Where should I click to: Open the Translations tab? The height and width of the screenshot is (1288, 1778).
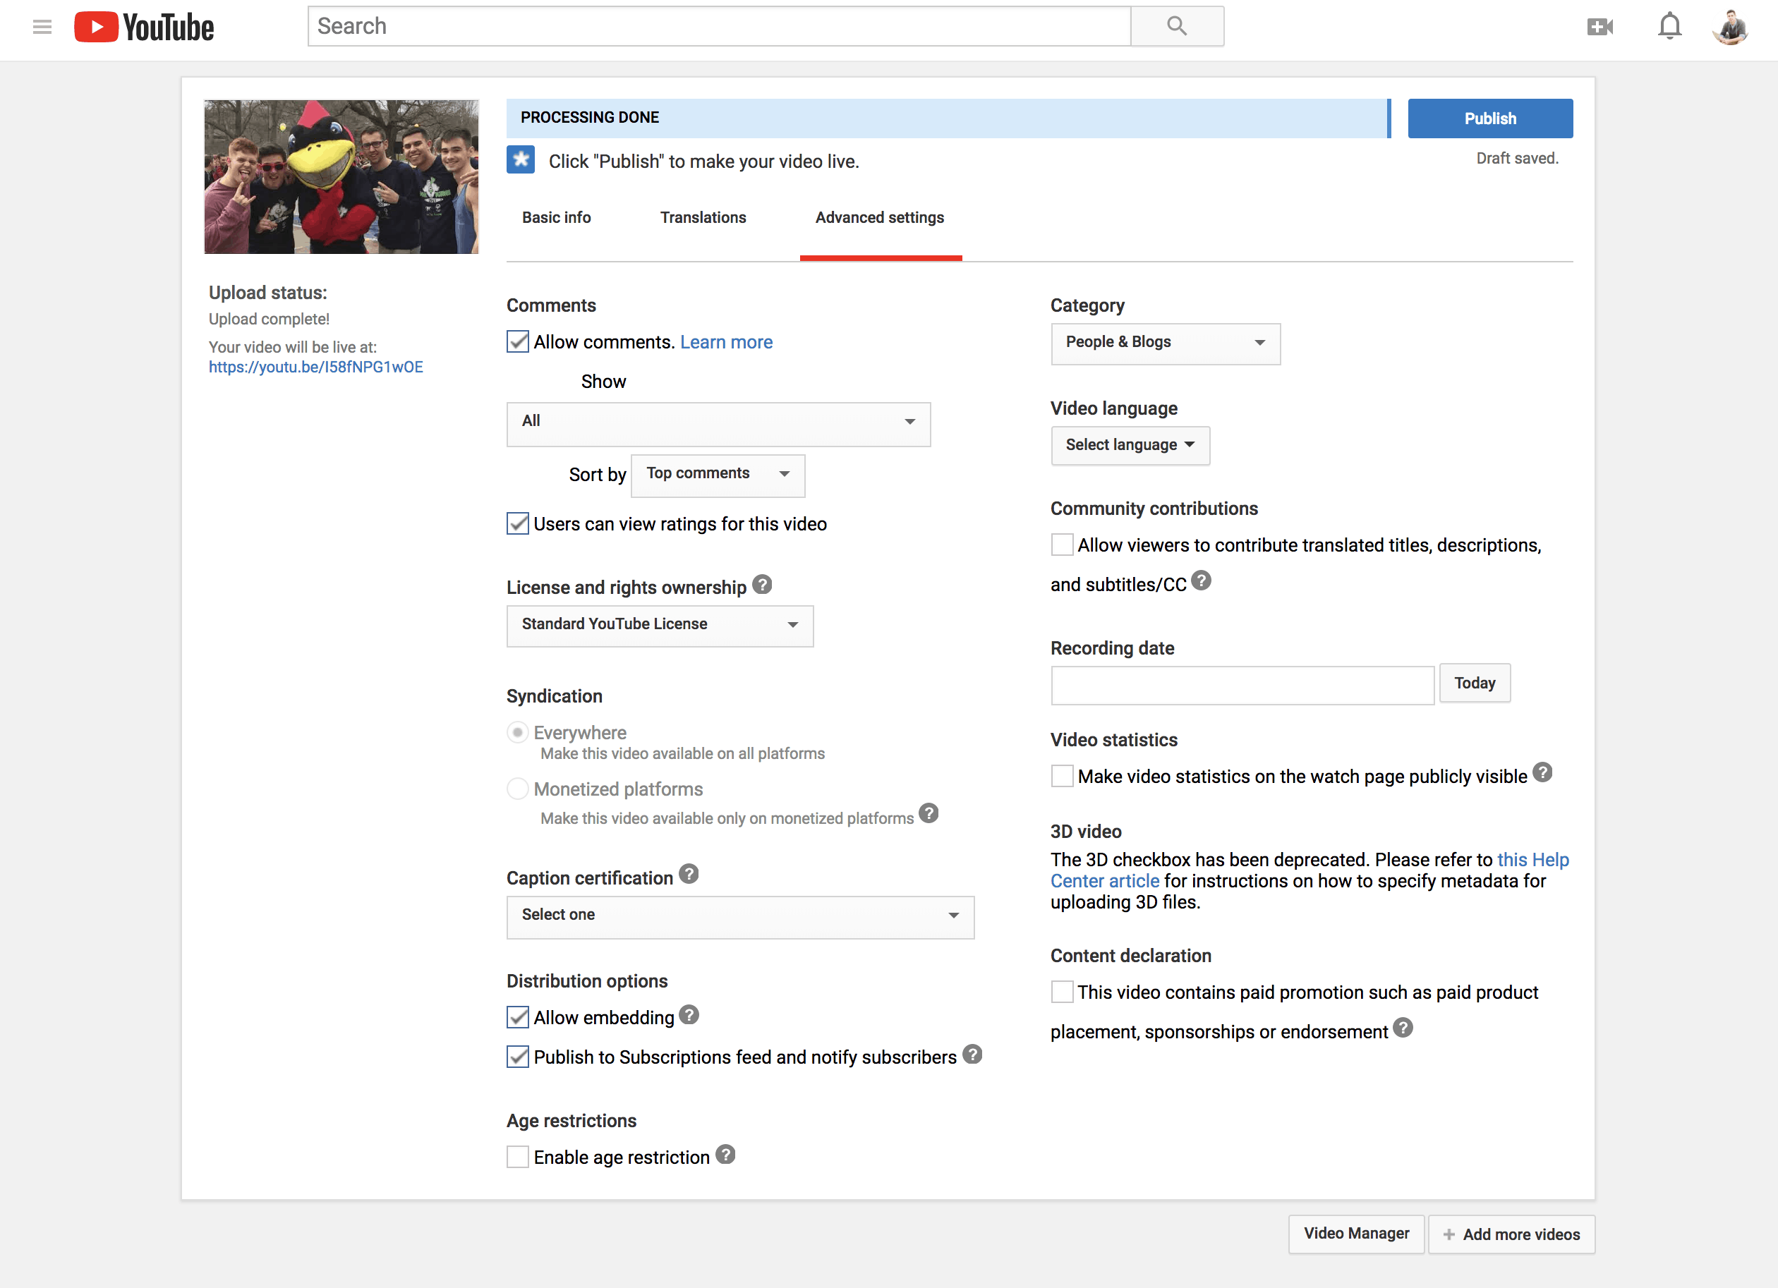[703, 217]
